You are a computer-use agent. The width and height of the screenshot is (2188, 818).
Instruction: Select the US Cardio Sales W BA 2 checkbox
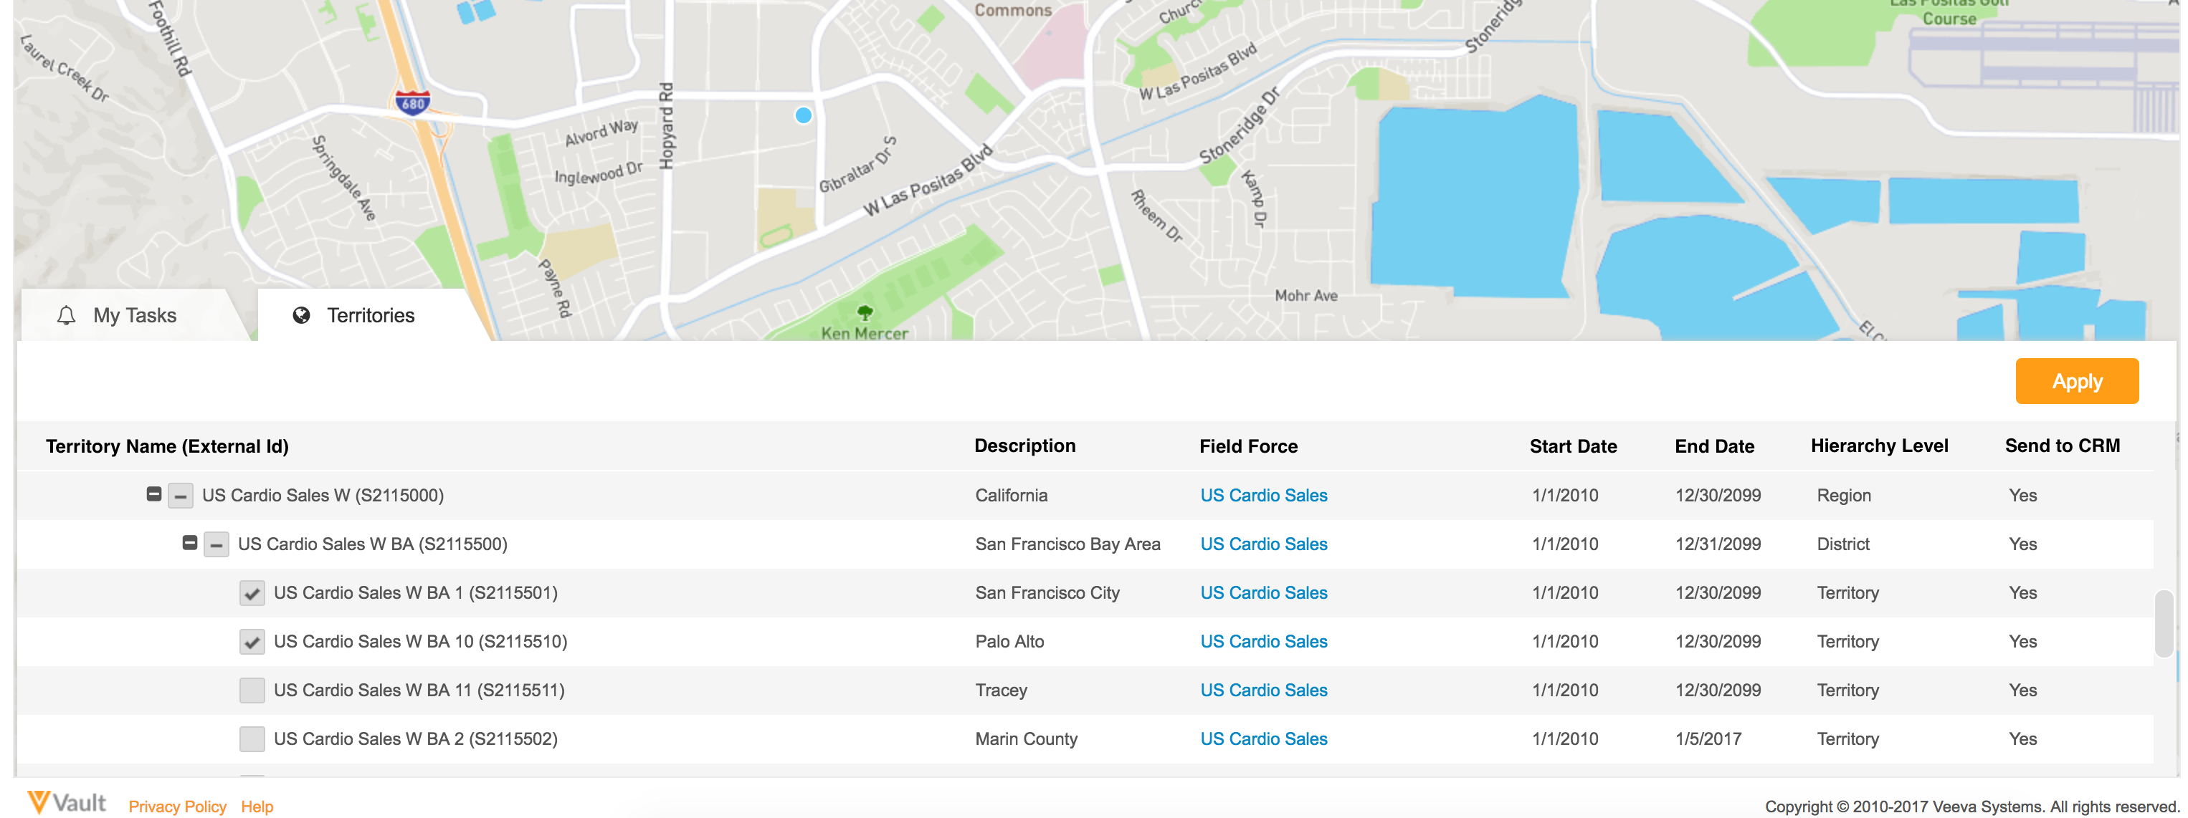tap(252, 739)
